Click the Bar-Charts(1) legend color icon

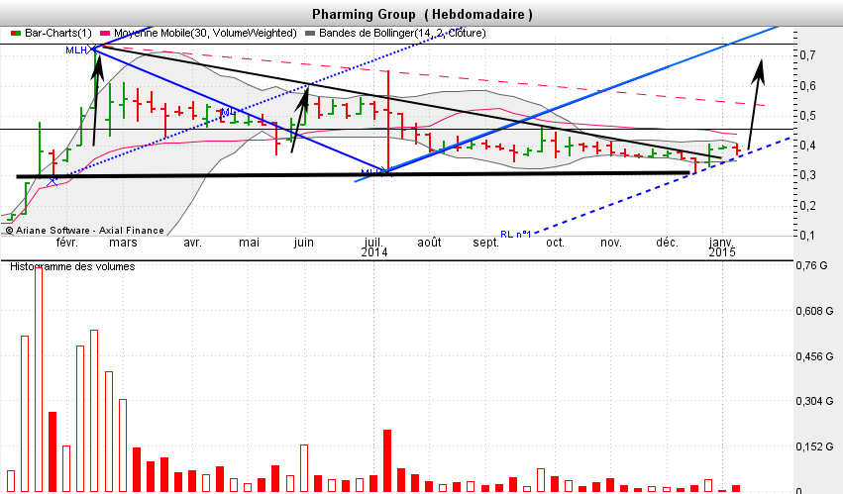(x=16, y=34)
